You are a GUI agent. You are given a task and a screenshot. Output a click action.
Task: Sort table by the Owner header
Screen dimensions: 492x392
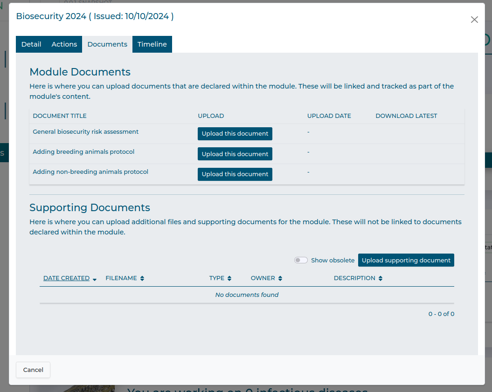click(x=263, y=278)
